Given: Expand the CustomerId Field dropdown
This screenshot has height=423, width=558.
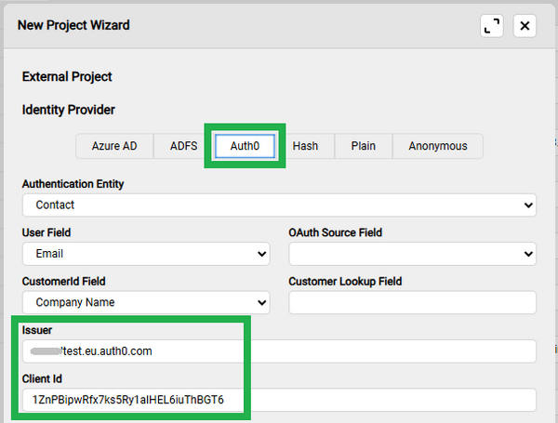Looking at the screenshot, I should point(146,302).
